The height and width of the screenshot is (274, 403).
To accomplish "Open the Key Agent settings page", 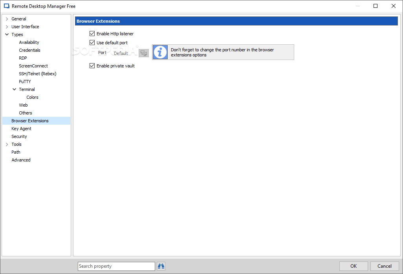I will (21, 129).
